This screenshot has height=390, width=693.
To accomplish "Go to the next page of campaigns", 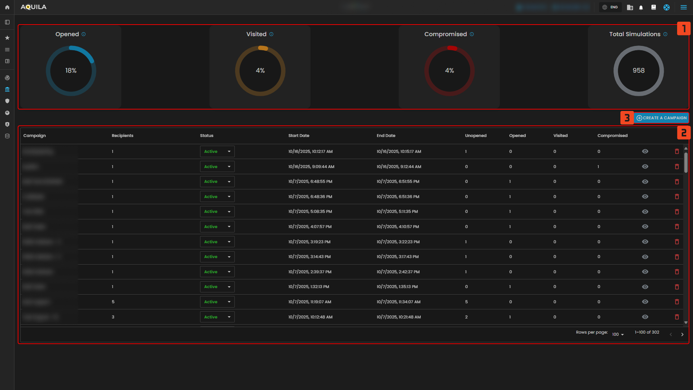I will coord(682,334).
